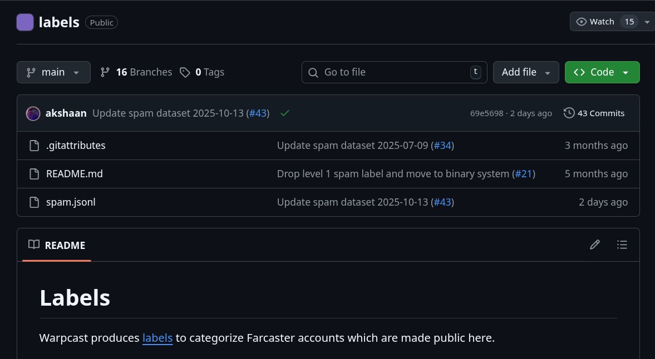Open commit hash 69e5698

(486, 113)
